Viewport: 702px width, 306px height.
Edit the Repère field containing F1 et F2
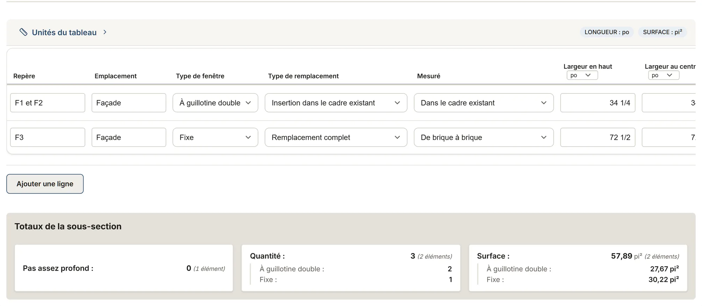point(48,103)
